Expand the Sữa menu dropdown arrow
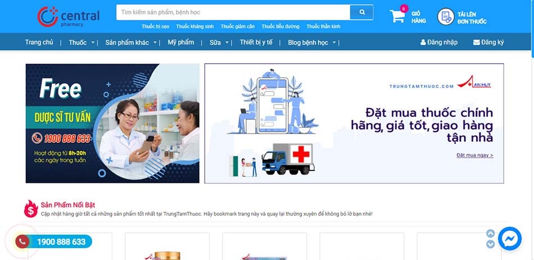Image resolution: width=534 pixels, height=260 pixels. pyautogui.click(x=227, y=43)
